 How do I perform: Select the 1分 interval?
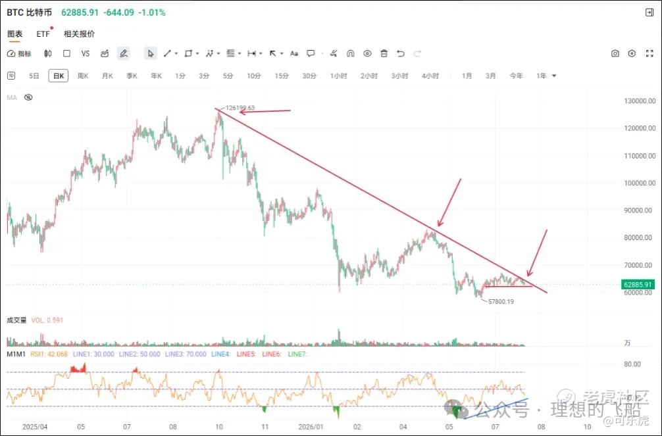(180, 76)
